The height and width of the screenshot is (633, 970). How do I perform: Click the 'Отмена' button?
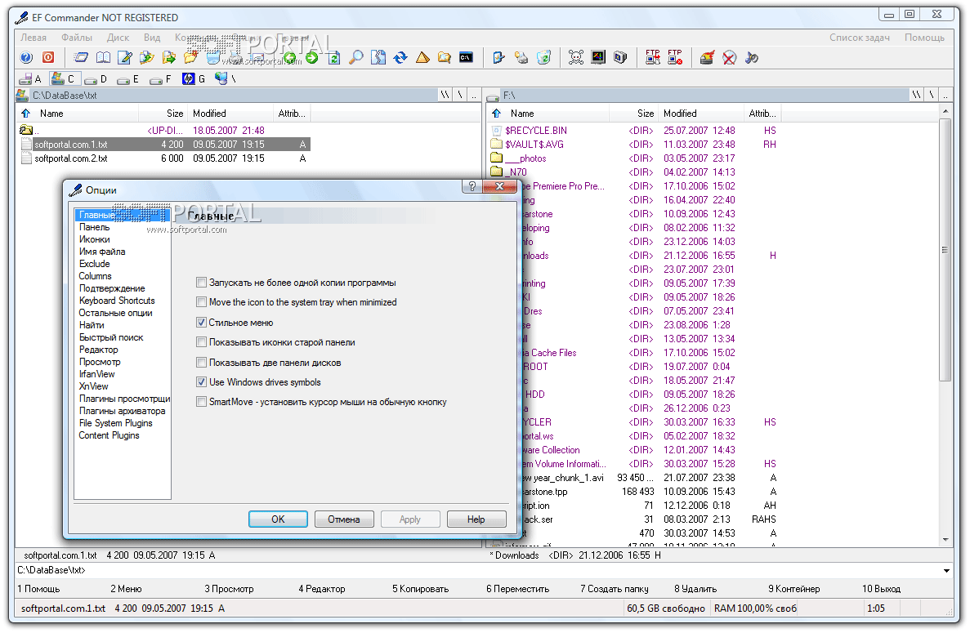[x=343, y=519]
